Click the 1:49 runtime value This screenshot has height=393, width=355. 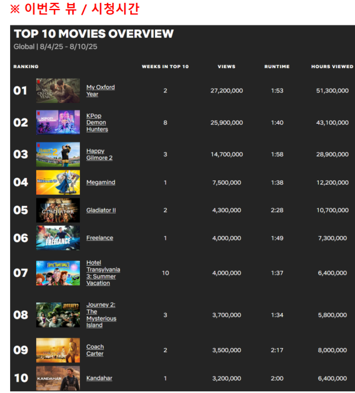tap(277, 238)
